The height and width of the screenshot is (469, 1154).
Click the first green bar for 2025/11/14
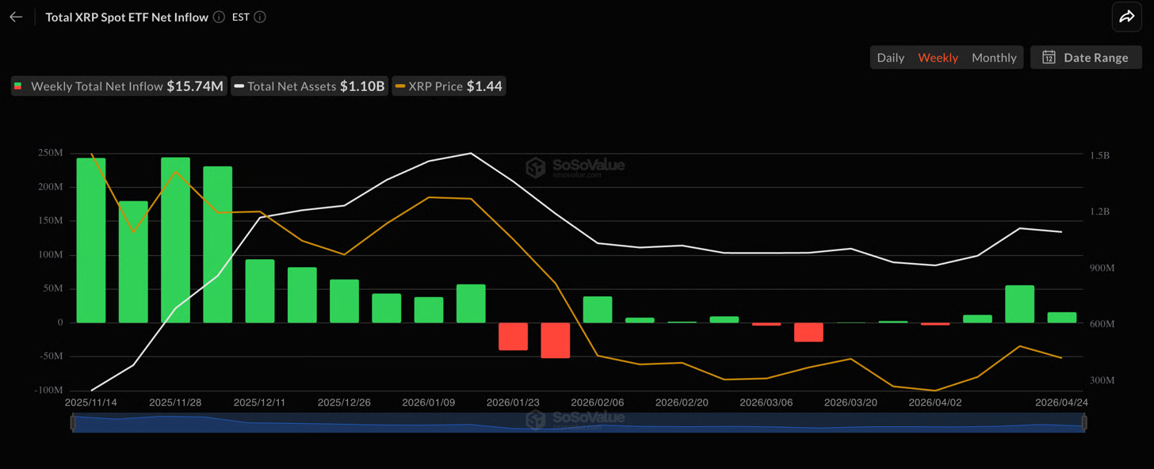pyautogui.click(x=91, y=240)
